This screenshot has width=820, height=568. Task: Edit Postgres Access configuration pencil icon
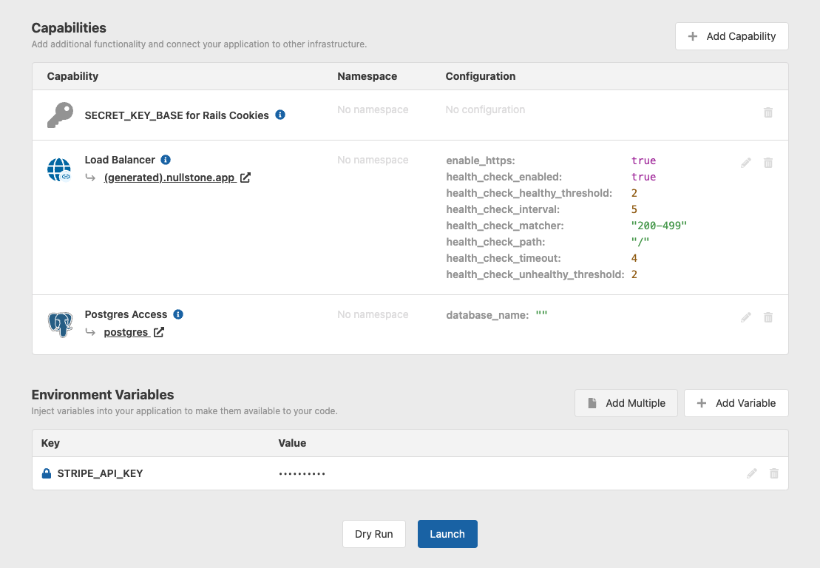tap(746, 317)
